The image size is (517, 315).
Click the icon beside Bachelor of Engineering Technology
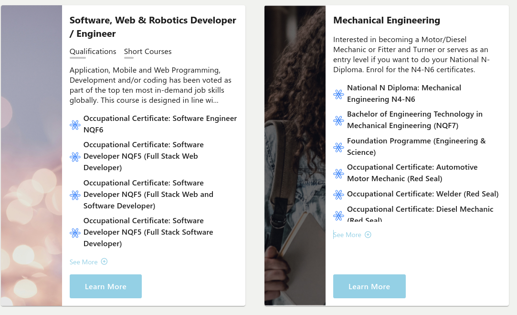[338, 120]
